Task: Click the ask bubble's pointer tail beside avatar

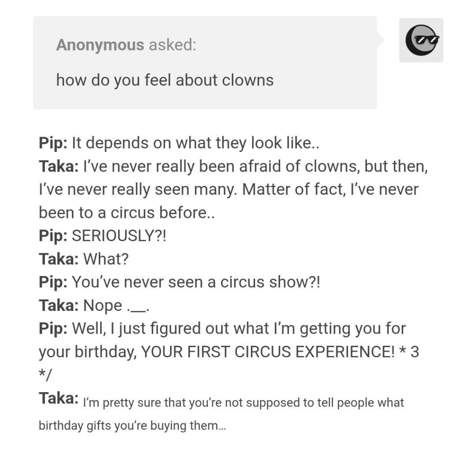Action: [x=381, y=40]
